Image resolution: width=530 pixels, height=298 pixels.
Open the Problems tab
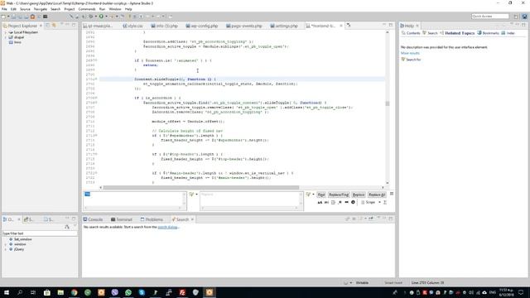[x=152, y=219]
